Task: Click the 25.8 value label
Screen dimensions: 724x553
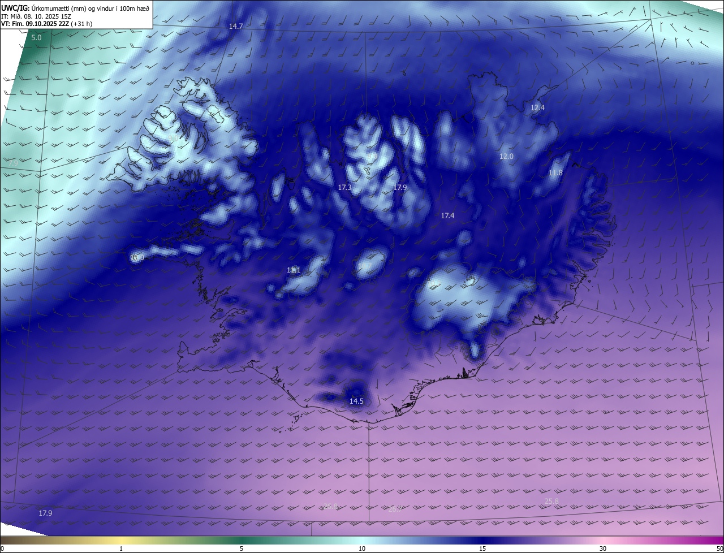Action: point(551,502)
